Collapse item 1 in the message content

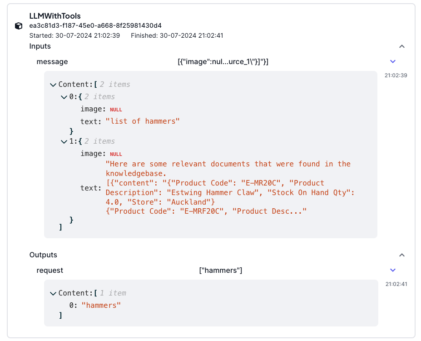64,141
